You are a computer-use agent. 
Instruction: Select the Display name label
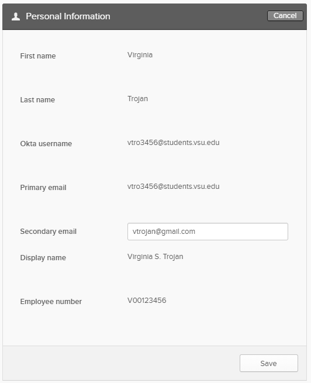click(x=43, y=258)
